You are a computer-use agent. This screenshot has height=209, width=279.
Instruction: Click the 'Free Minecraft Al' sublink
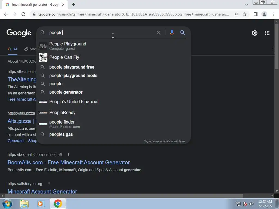click(22, 99)
